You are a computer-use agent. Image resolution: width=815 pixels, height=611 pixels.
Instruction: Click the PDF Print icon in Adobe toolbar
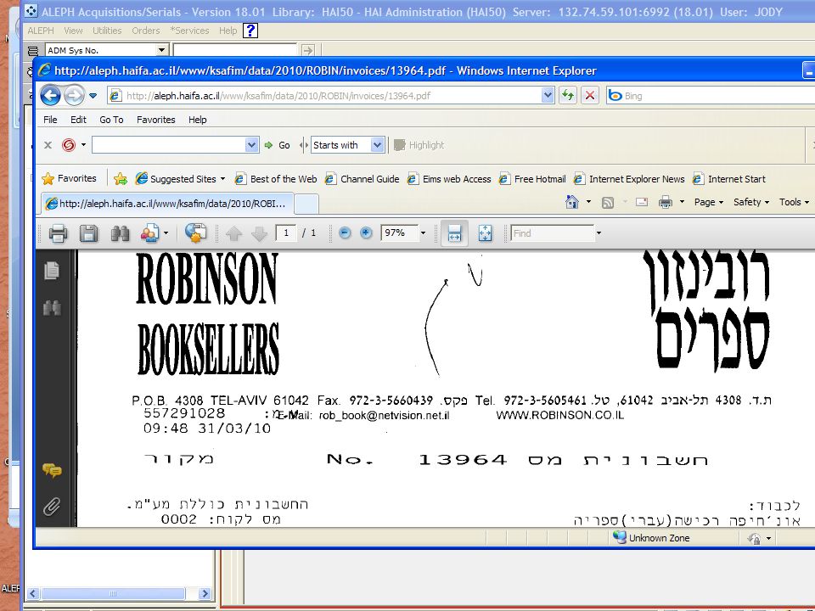(x=58, y=233)
